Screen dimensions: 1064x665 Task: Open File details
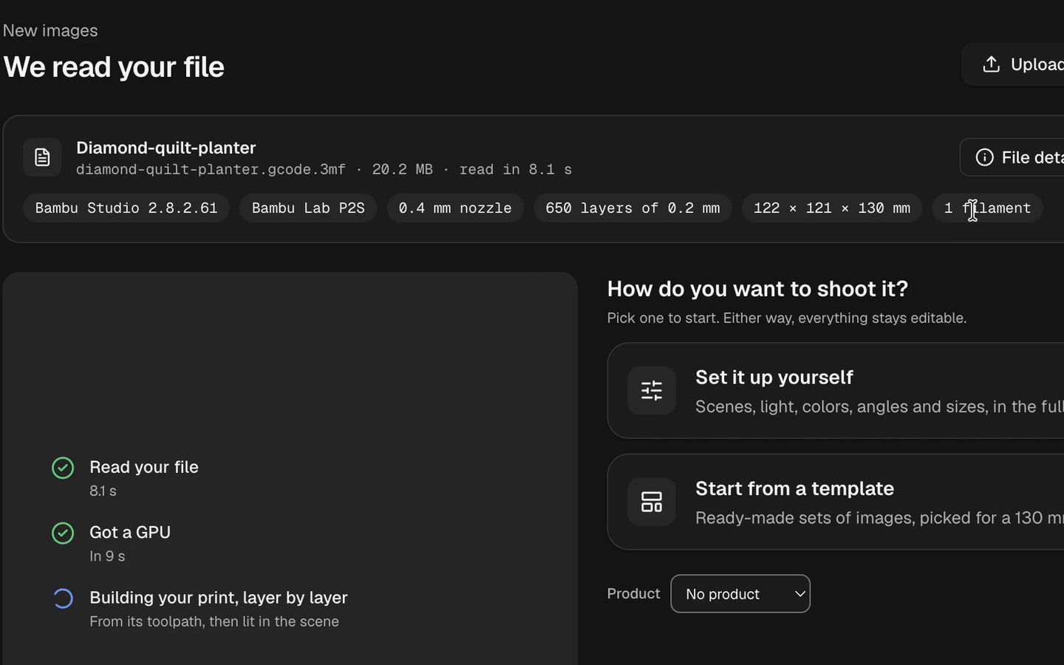[x=1012, y=157]
